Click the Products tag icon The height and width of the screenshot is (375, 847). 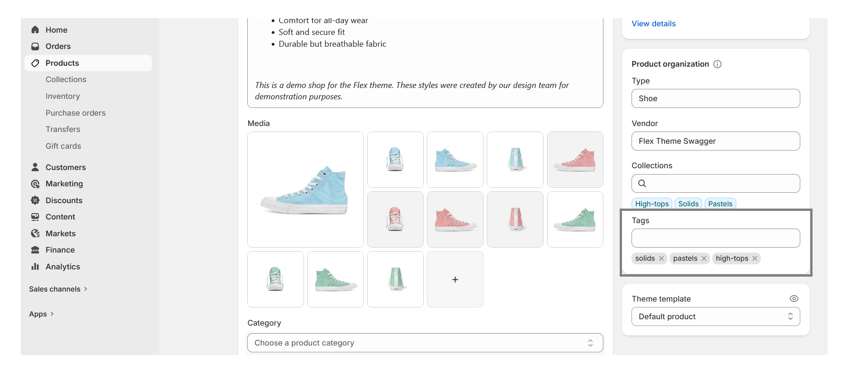[35, 63]
